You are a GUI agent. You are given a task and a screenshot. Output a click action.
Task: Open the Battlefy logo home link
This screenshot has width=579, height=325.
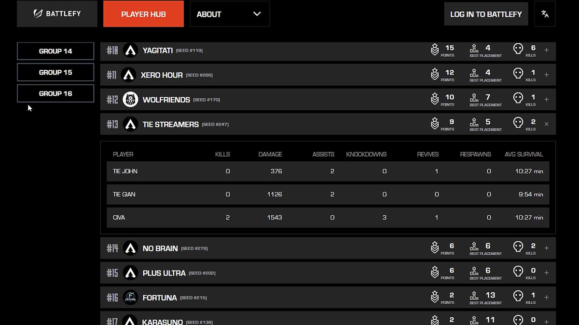pyautogui.click(x=57, y=13)
